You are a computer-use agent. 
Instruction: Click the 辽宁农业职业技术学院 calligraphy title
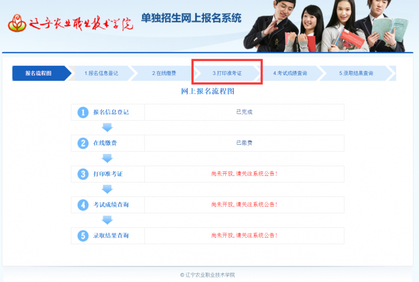(x=81, y=24)
